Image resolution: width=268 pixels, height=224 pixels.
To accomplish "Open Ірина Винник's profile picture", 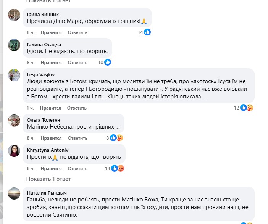I will pyautogui.click(x=14, y=15).
